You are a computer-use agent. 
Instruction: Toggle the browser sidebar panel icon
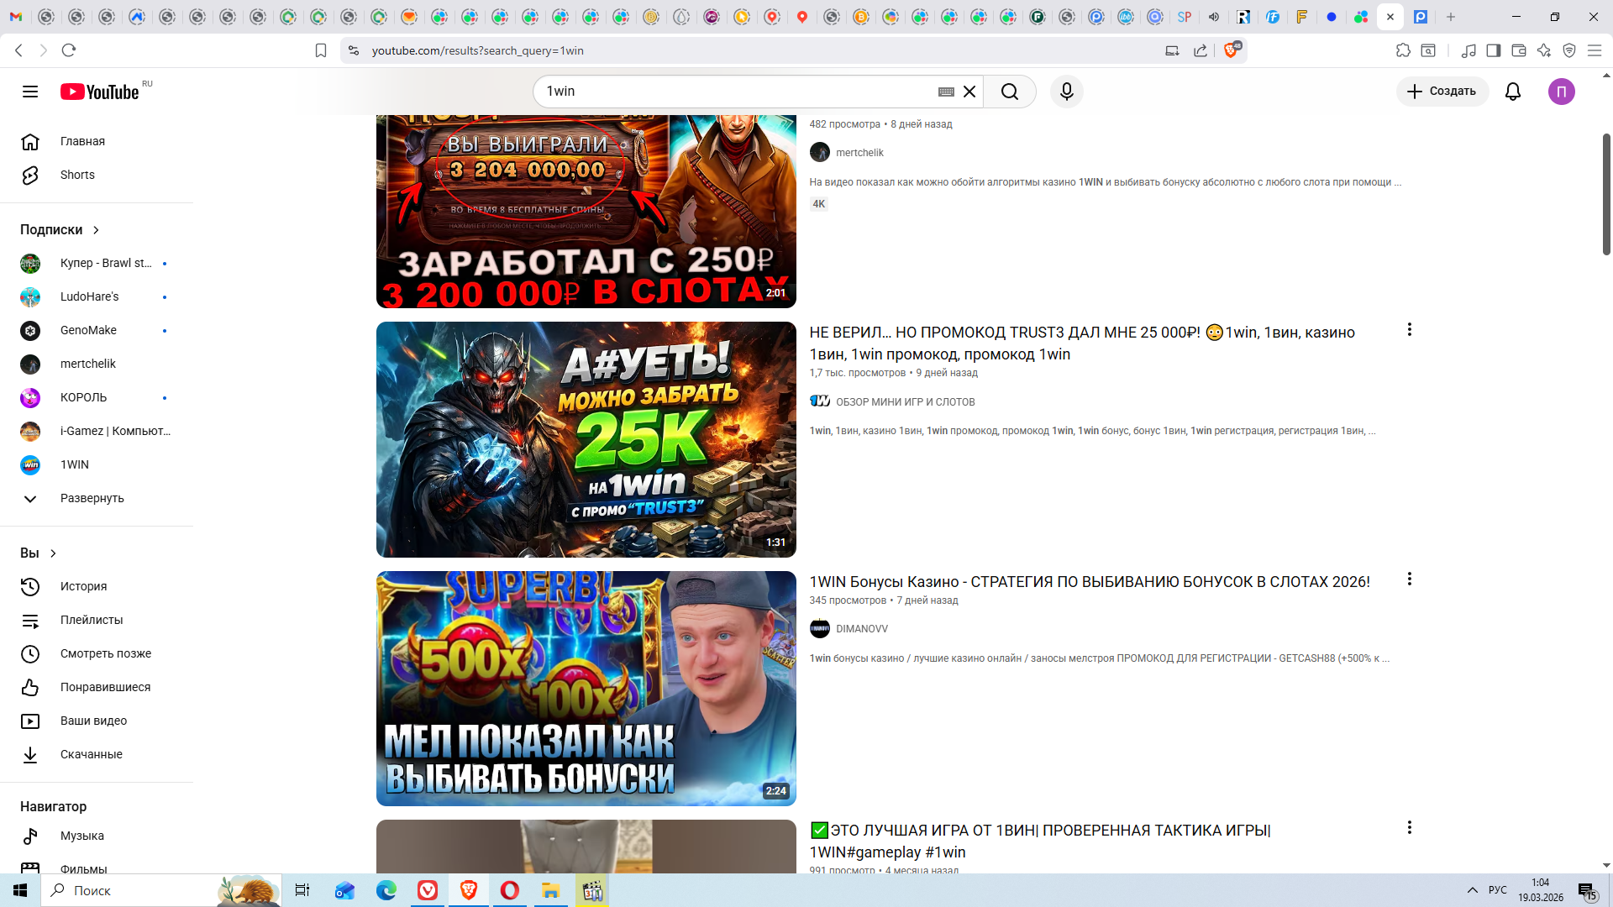pos(1493,51)
